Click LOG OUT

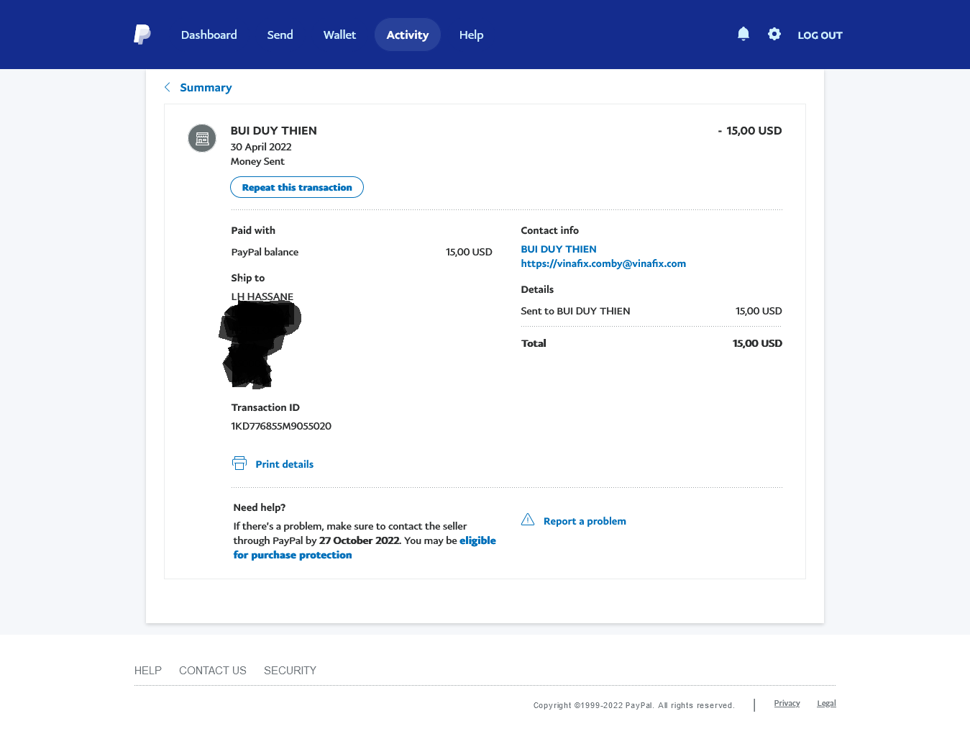coord(820,35)
